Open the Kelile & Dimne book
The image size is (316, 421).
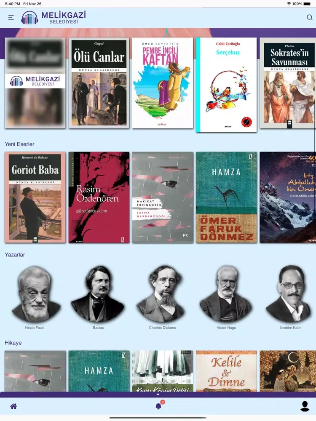pyautogui.click(x=226, y=371)
